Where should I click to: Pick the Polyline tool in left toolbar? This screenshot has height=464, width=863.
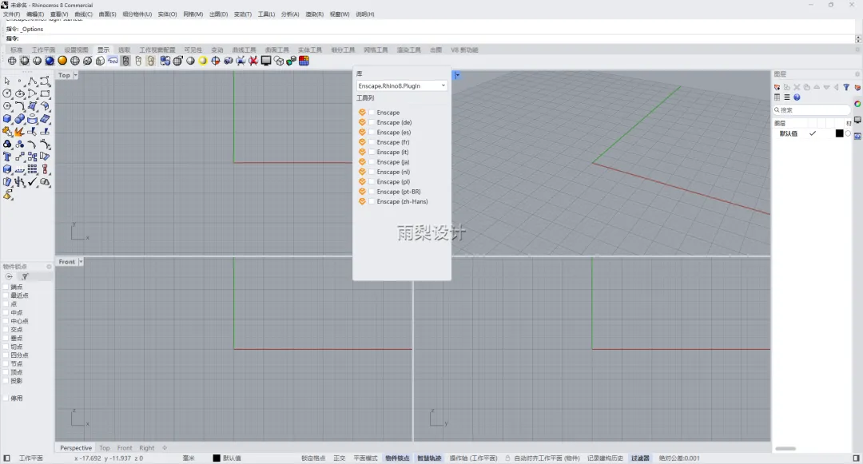[33, 81]
